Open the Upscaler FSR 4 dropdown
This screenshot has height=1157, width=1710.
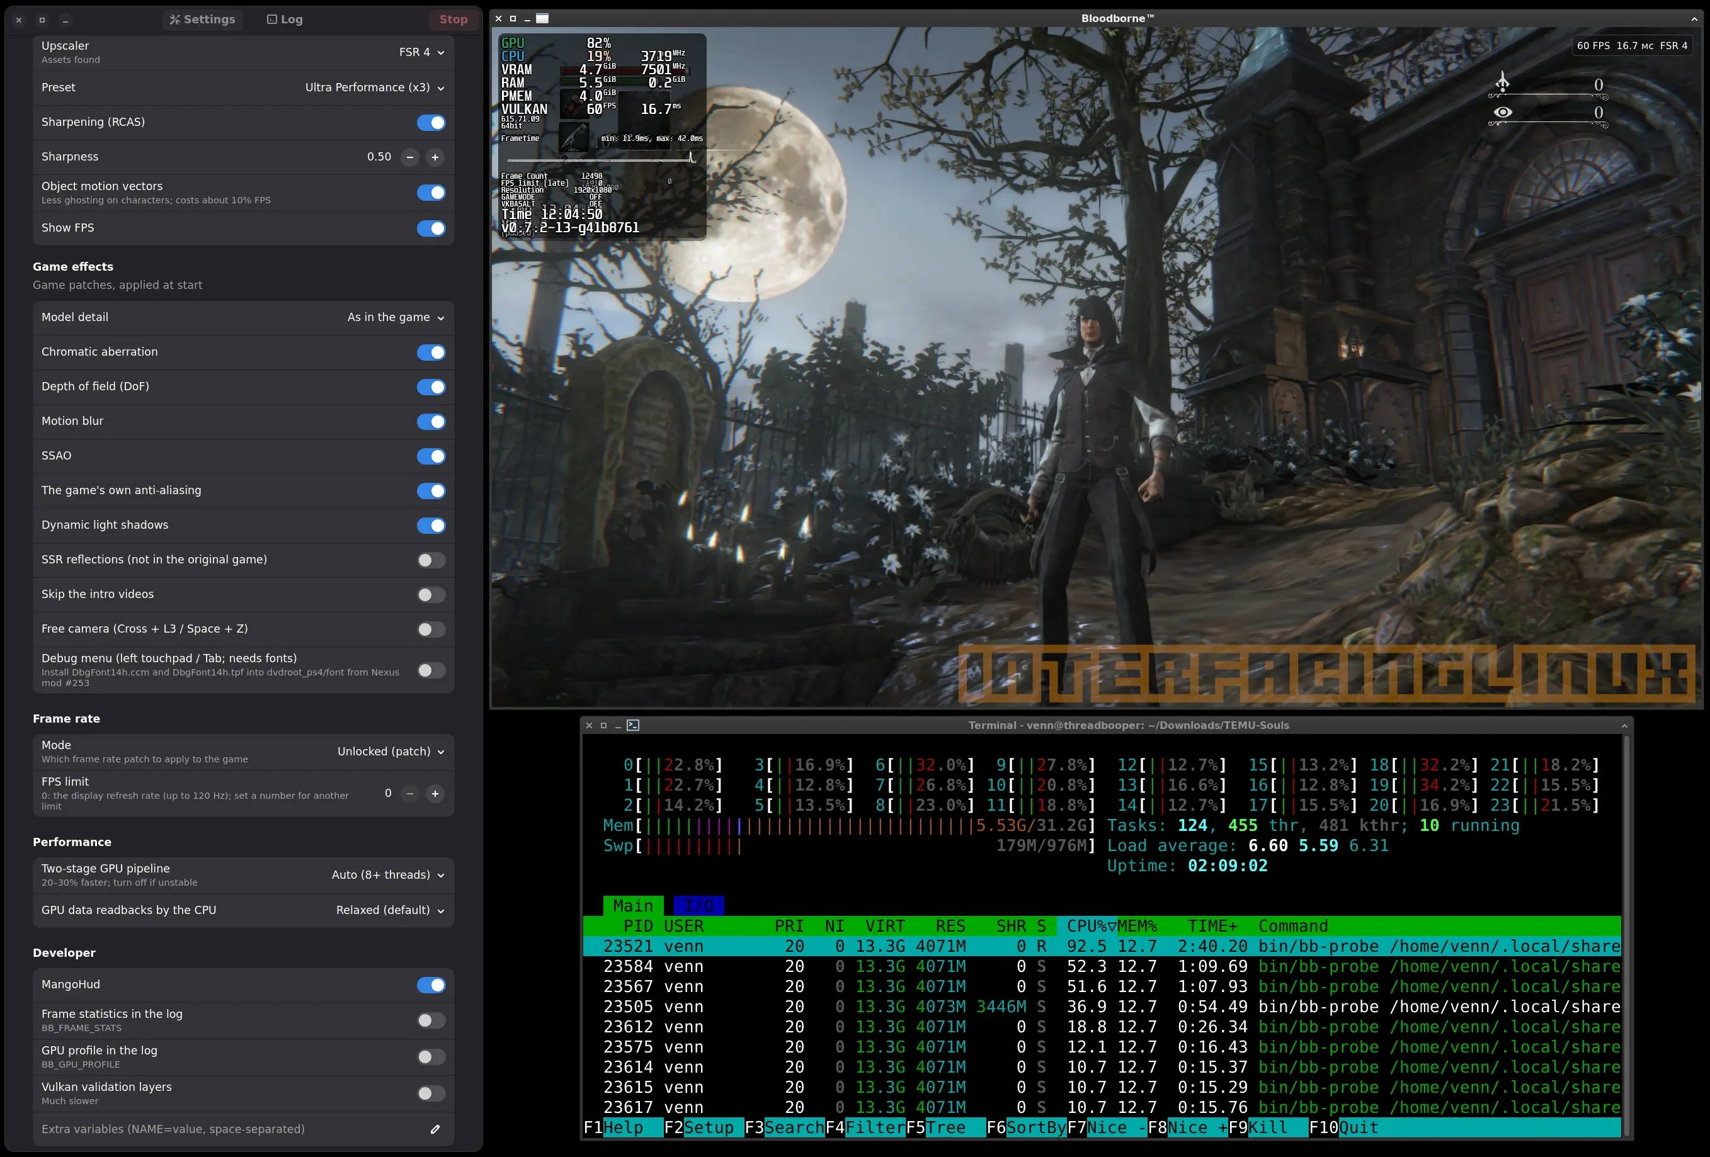pos(421,52)
